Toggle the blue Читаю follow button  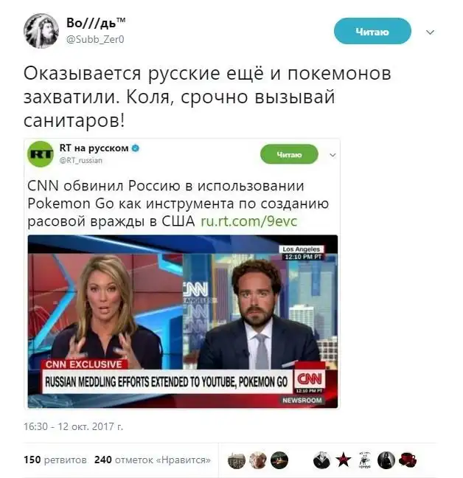(x=372, y=31)
